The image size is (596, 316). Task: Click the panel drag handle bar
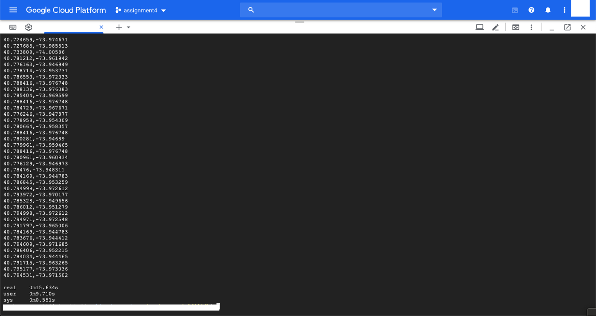click(300, 22)
